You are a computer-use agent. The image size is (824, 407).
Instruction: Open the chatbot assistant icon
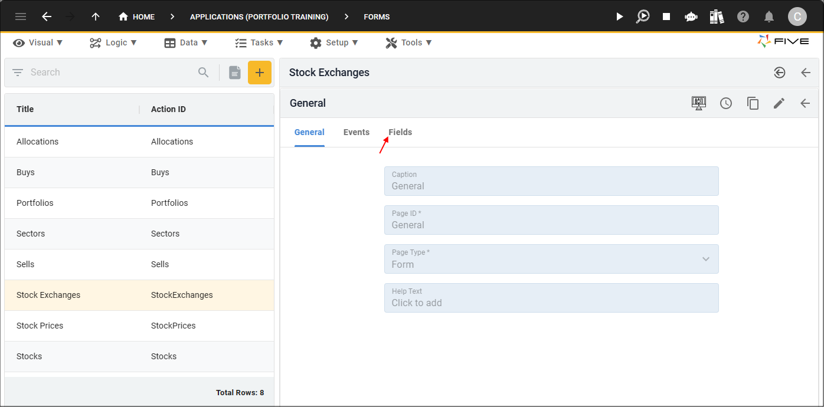tap(691, 17)
